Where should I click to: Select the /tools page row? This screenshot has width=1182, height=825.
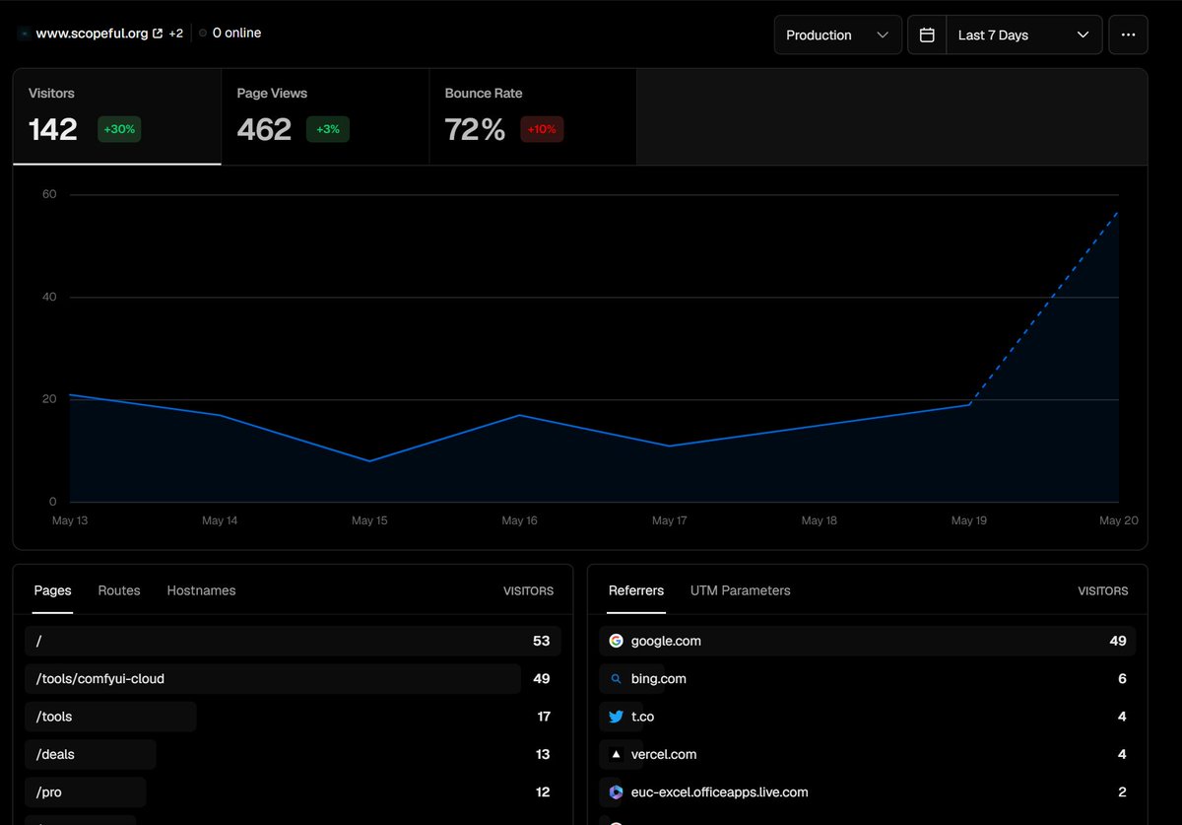pos(293,717)
